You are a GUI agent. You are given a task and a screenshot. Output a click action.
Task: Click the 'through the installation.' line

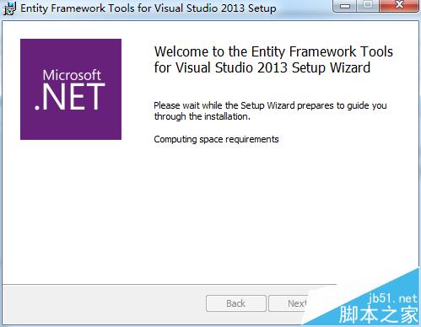pos(202,116)
